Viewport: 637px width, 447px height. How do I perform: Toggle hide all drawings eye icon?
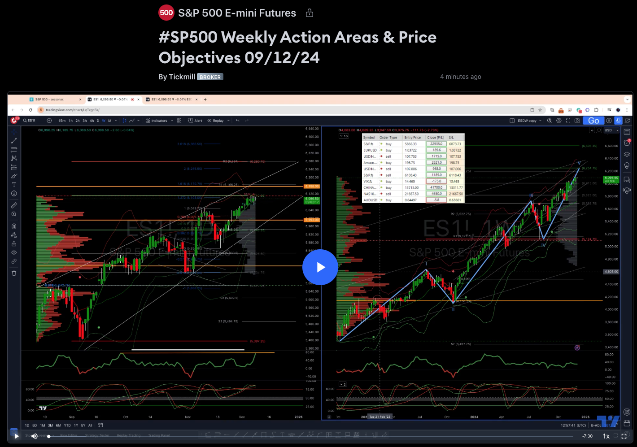(x=14, y=252)
